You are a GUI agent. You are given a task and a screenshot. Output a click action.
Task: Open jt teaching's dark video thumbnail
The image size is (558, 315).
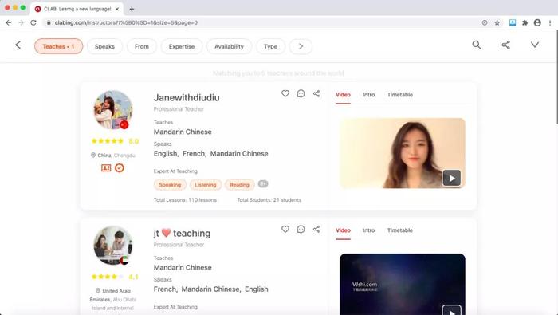click(402, 285)
